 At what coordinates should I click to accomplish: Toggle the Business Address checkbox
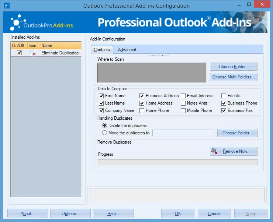coord(142,96)
